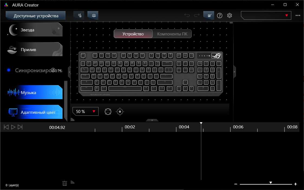This screenshot has height=190, width=304.
Task: Select the Музыка effect
Action: (35, 92)
